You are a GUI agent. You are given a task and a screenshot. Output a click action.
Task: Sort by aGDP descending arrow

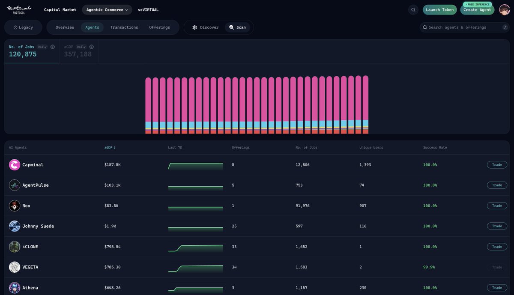(x=114, y=148)
